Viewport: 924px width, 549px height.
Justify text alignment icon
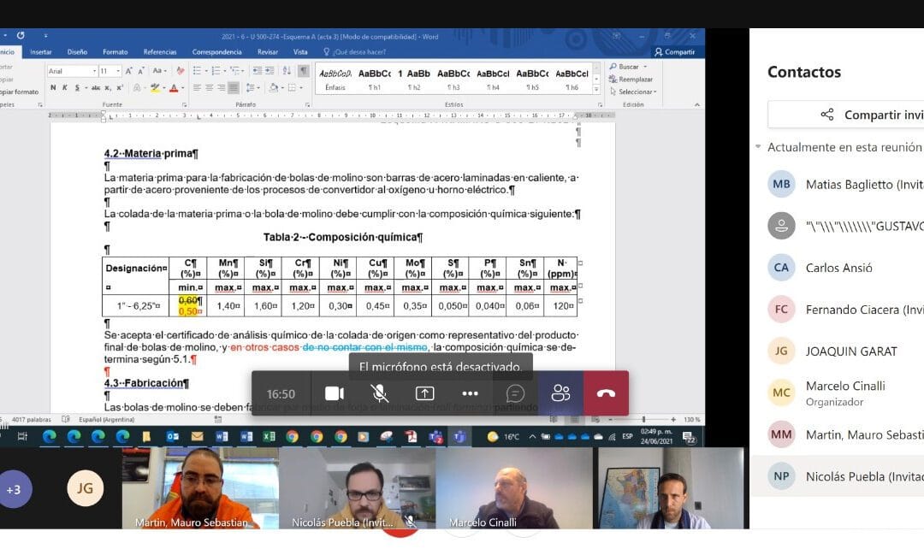pyautogui.click(x=234, y=88)
